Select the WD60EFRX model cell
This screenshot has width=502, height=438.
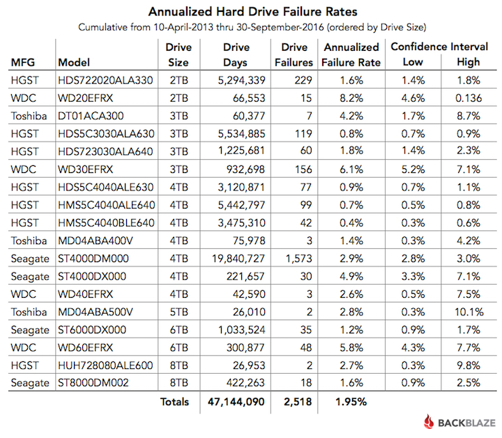pos(86,347)
